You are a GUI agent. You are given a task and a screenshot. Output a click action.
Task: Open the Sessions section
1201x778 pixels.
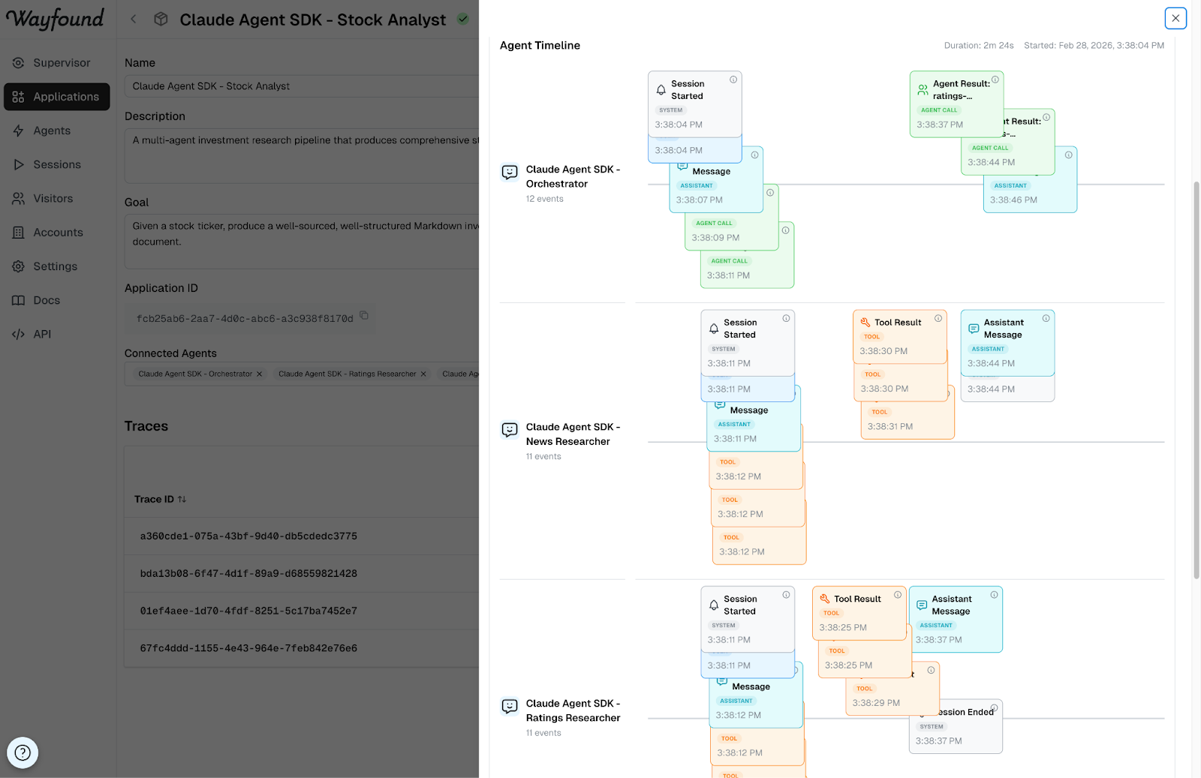coord(56,164)
